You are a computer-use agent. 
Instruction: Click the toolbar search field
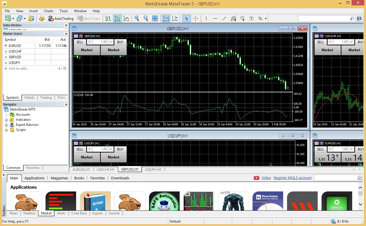tap(324, 18)
